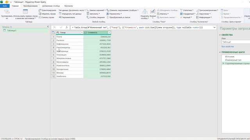Switch to the Главная tab
Image resolution: width=250 pixels, height=140 pixels.
pos(15,6)
